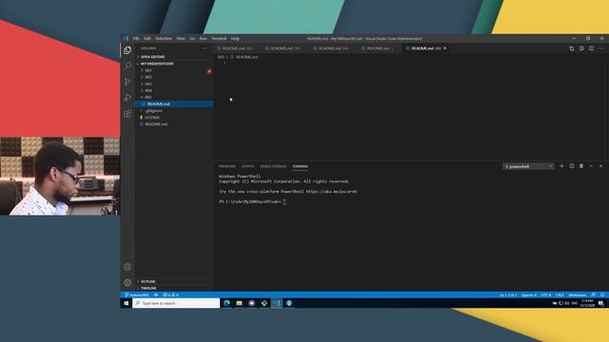This screenshot has height=342, width=609.
Task: Open the Selection menu
Action: coord(164,39)
